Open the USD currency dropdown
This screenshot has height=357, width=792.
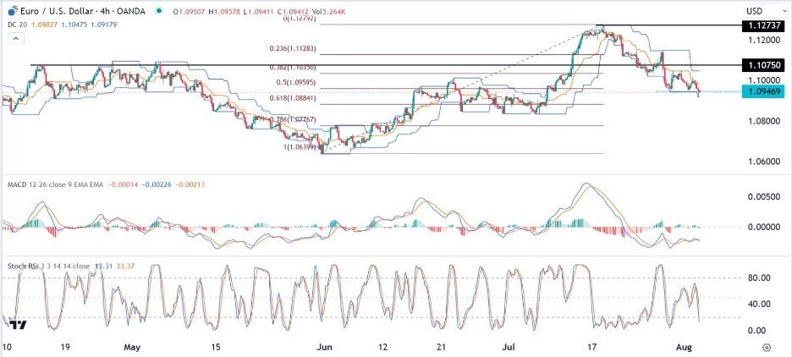767,11
